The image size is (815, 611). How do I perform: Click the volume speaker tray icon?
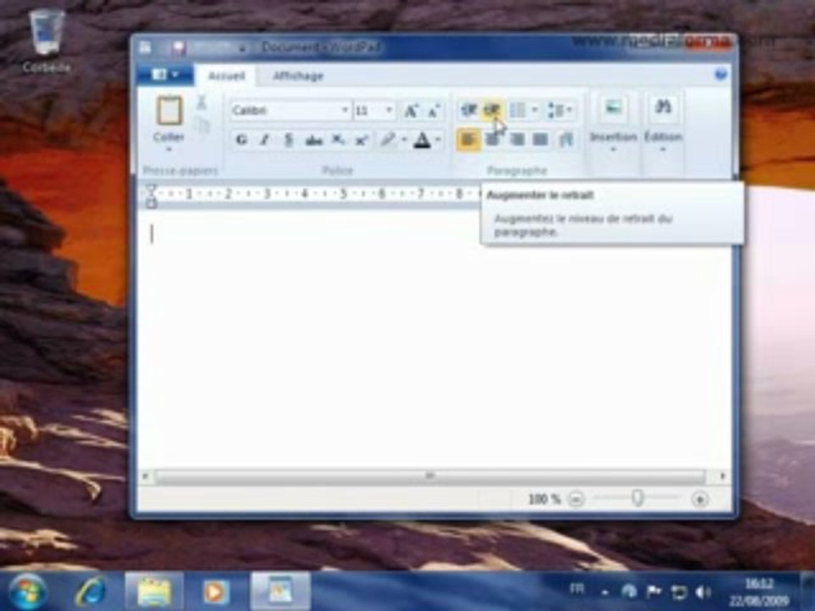pos(703,591)
